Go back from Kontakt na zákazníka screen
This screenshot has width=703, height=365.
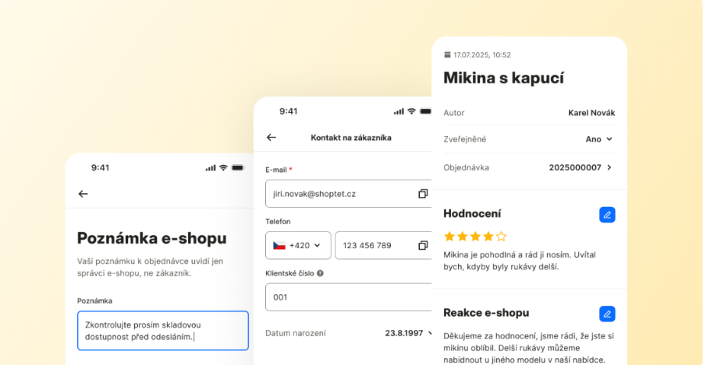[272, 137]
